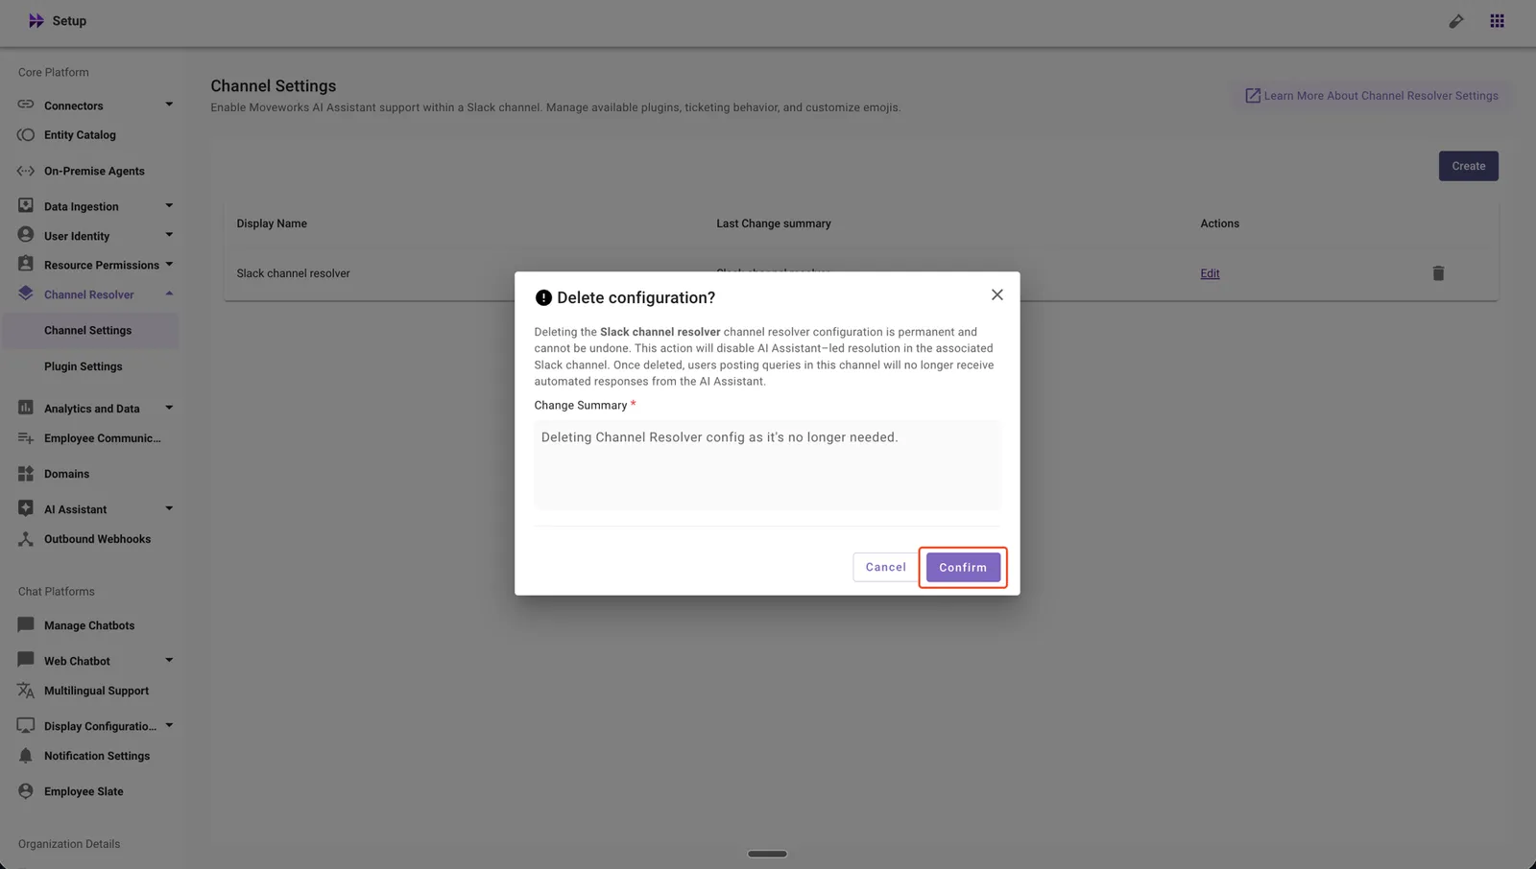Viewport: 1536px width, 869px height.
Task: Click the Slack channel resolver name cell
Action: point(293,273)
